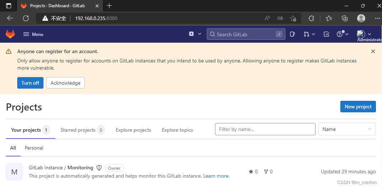
Task: Switch to Starred projects tab
Action: click(83, 130)
